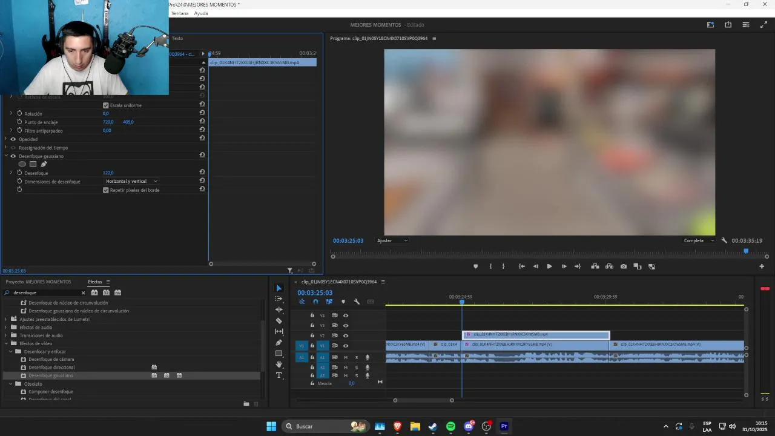Click the Extract button in Program Monitor
The width and height of the screenshot is (775, 436).
[x=609, y=266]
